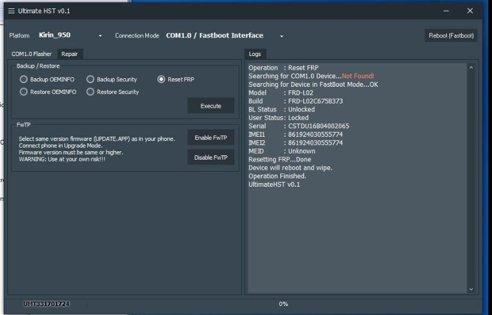
Task: Click the log scrollbar up arrow
Action: [471, 67]
